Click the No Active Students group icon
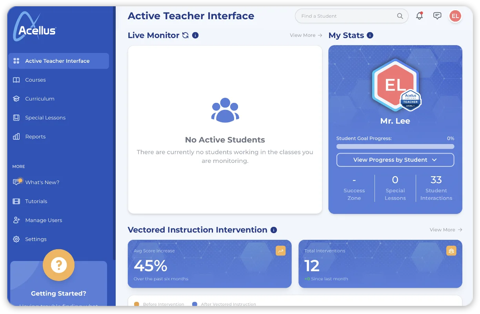 coord(225,110)
